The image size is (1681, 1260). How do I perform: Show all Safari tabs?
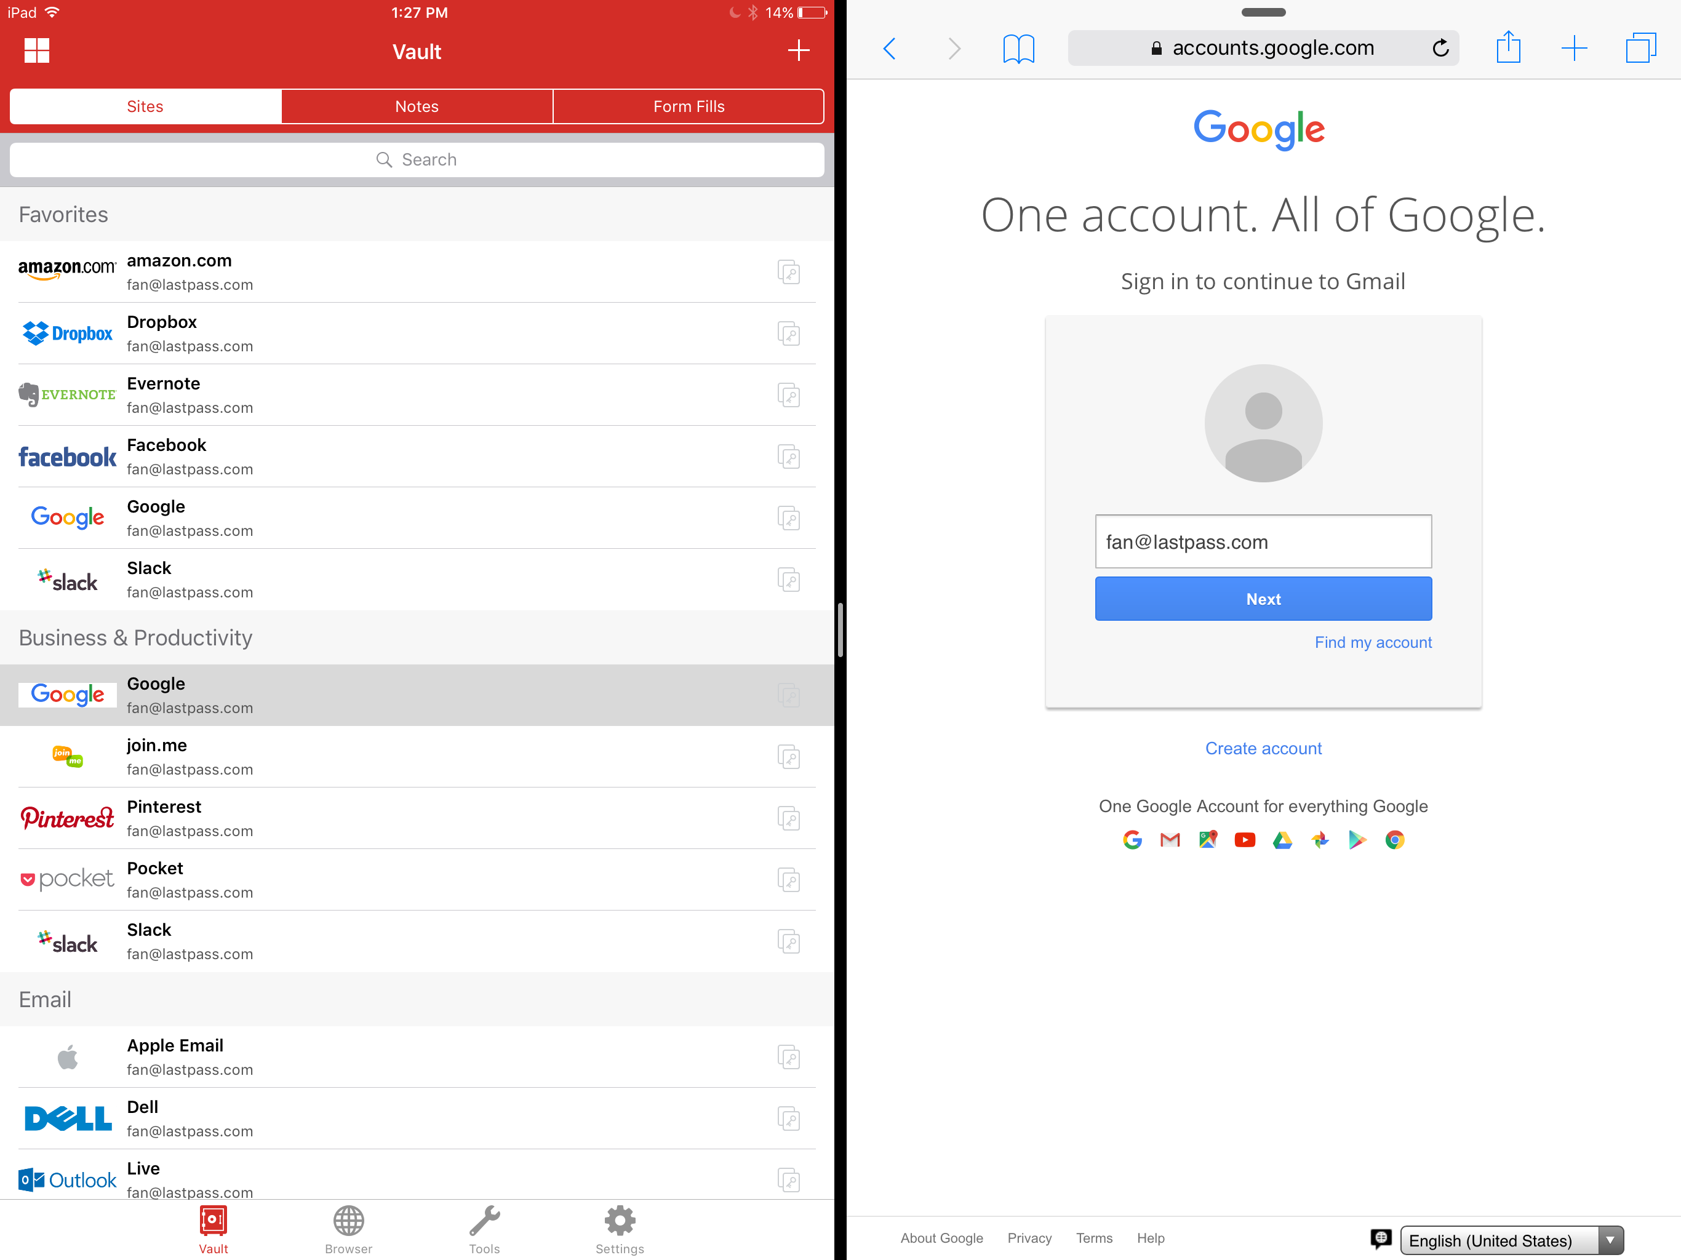pos(1641,48)
